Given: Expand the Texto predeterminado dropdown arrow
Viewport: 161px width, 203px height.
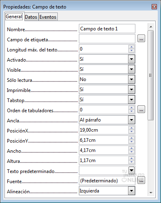Looking at the screenshot, I should click(132, 170).
